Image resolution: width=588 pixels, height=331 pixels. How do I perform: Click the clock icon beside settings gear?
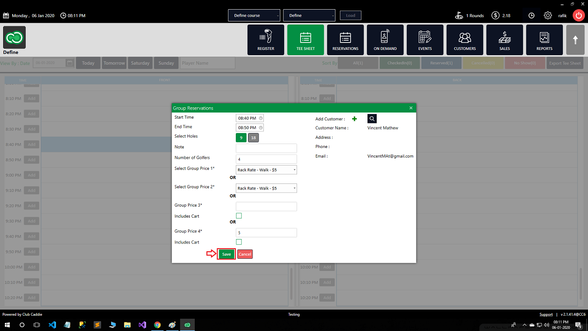pos(532,15)
